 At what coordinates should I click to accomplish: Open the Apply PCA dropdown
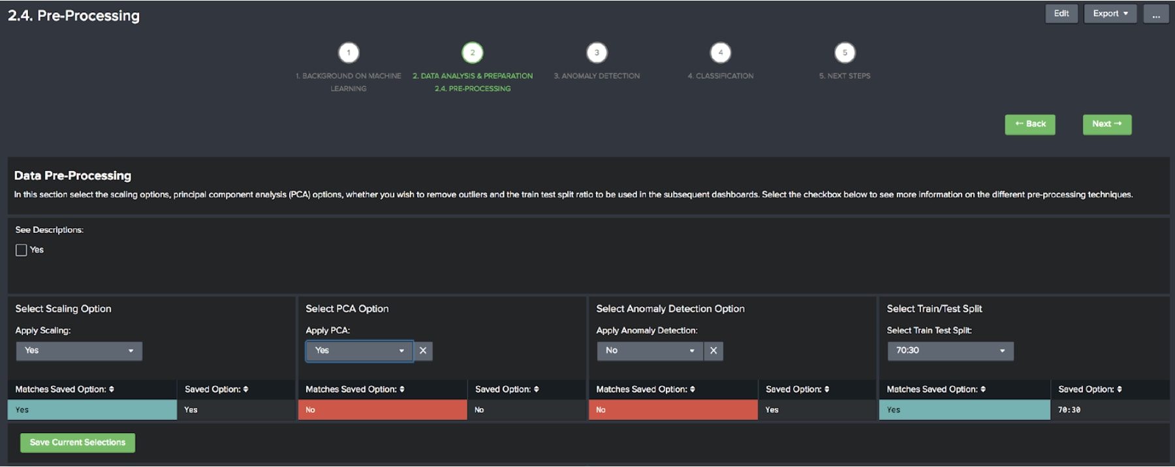tap(359, 351)
